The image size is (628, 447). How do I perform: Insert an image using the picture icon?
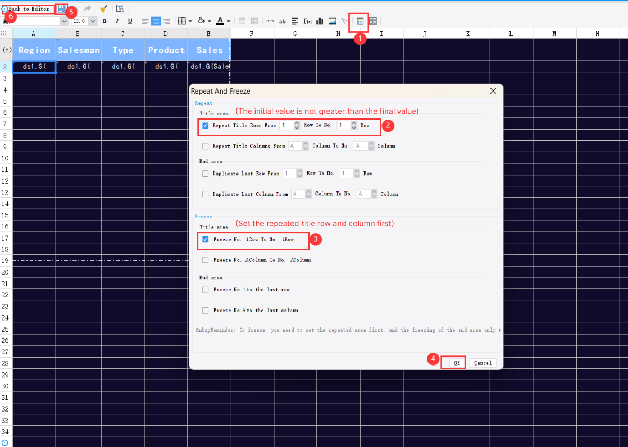coord(333,21)
